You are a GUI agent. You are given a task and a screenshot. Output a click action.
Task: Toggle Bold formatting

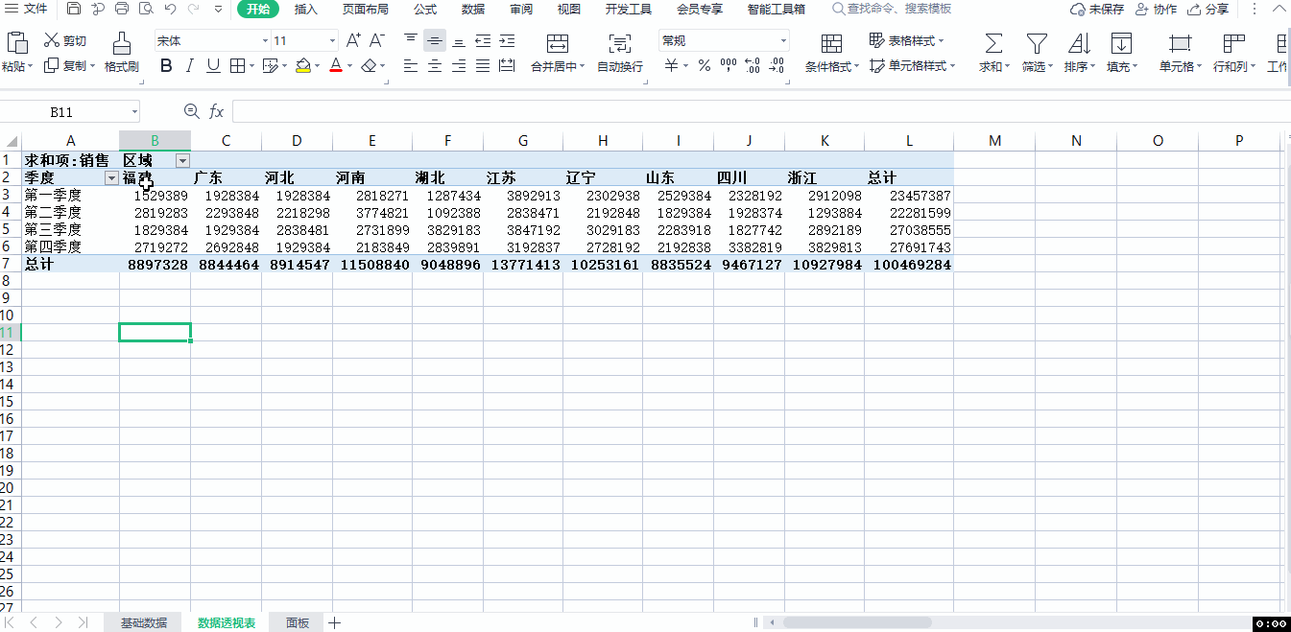click(166, 66)
